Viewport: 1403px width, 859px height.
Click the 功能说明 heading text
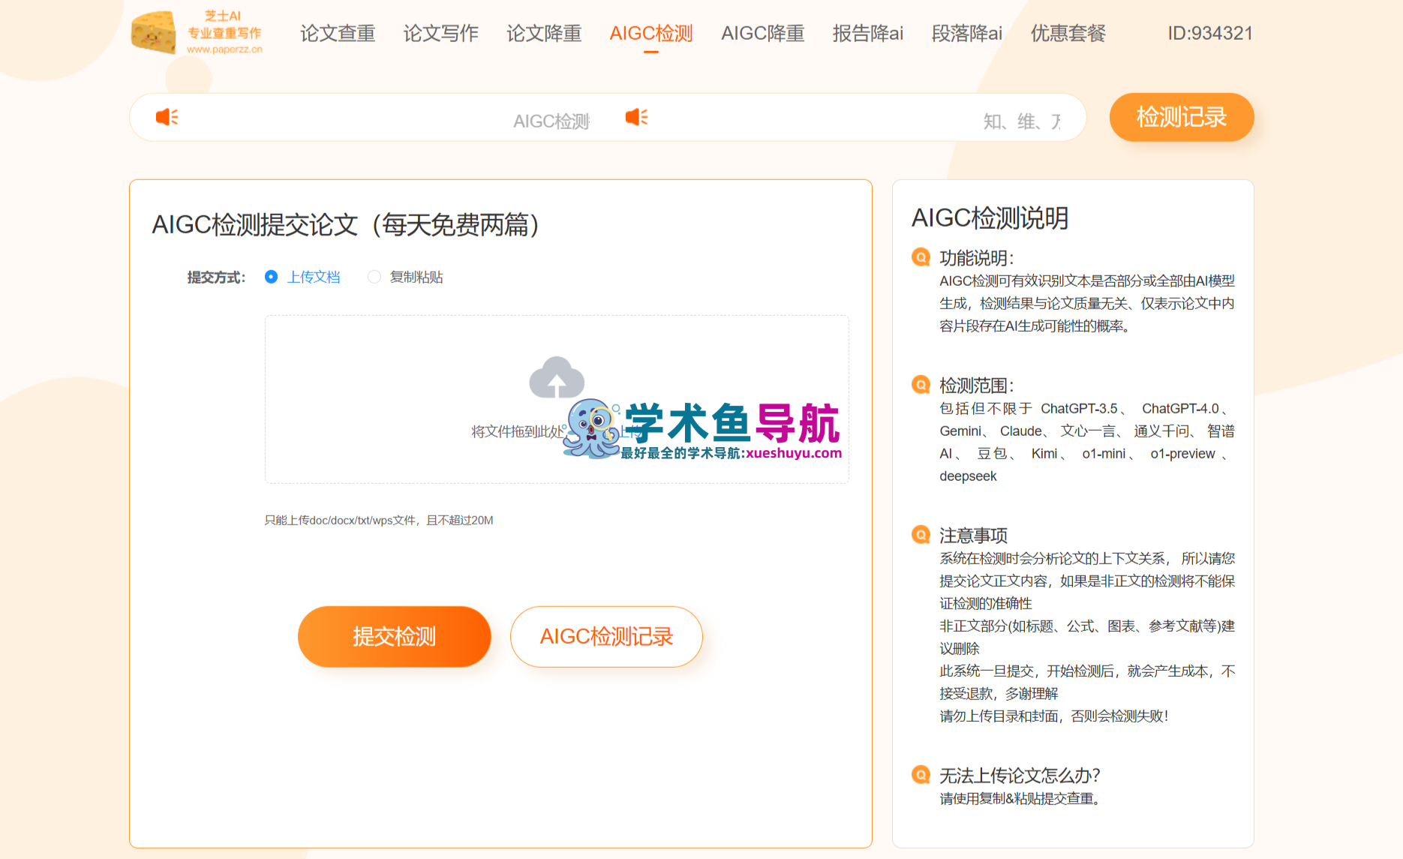click(977, 257)
